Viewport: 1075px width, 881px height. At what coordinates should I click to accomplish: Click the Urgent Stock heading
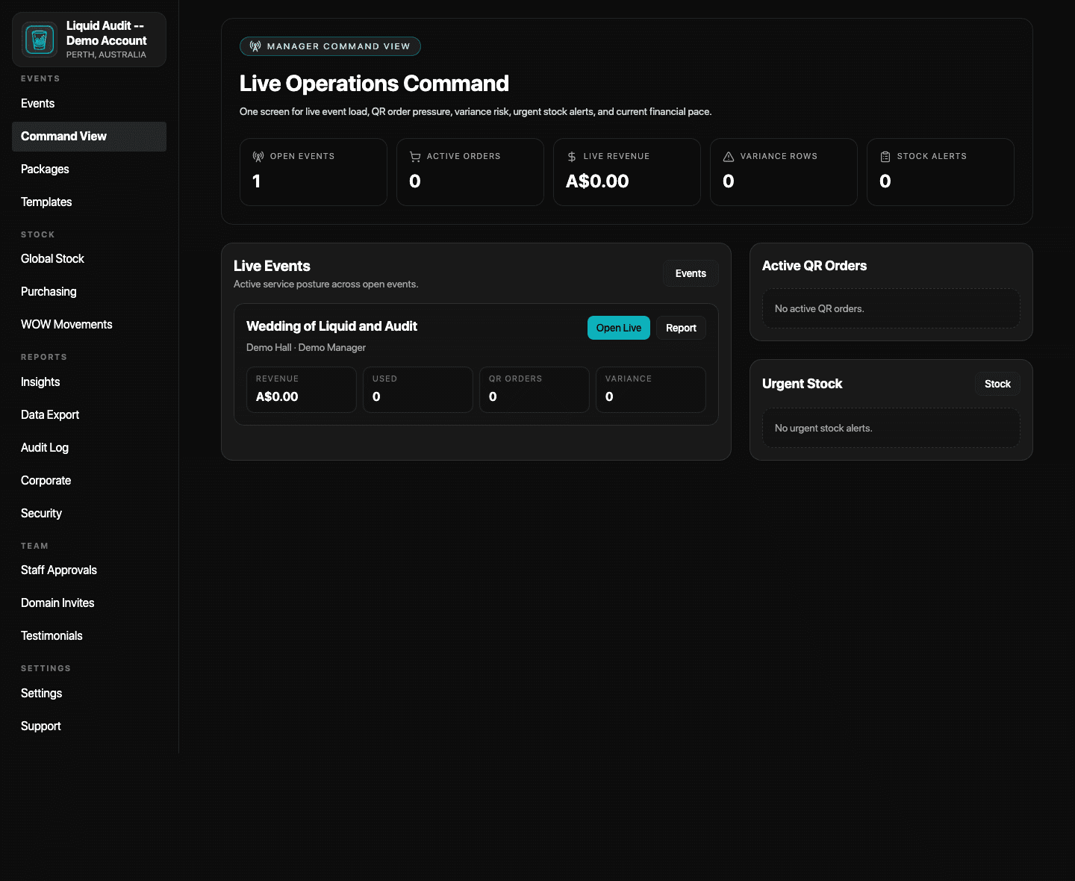[x=802, y=384]
